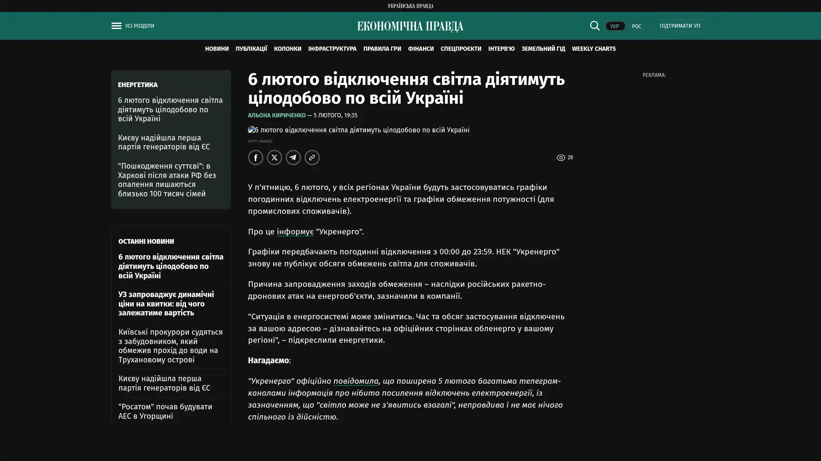821x461 pixels.
Task: Click the ПІДТРИМАТИ УП button
Action: tap(679, 26)
